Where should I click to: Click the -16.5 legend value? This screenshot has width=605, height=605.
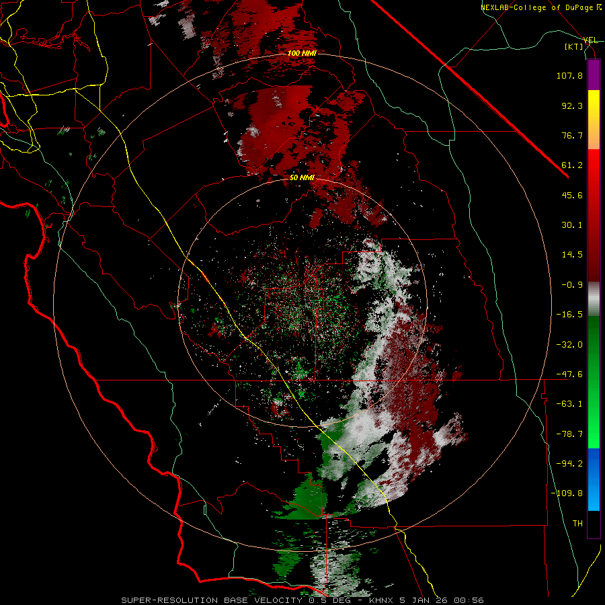coord(569,315)
